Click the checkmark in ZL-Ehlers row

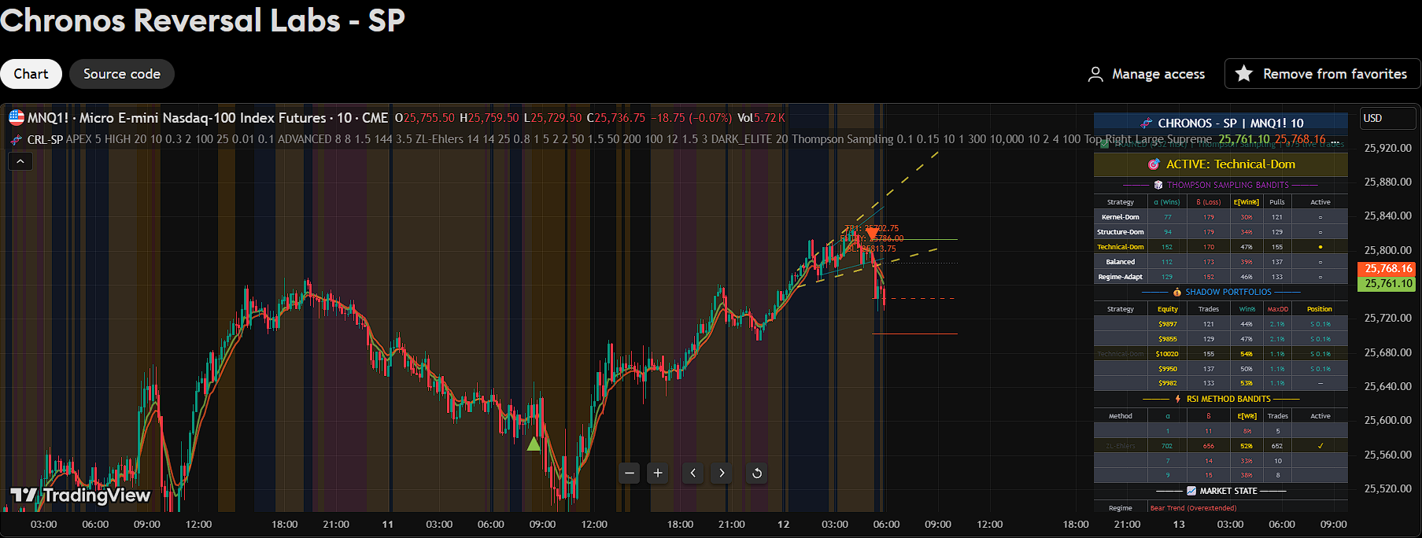(x=1320, y=446)
